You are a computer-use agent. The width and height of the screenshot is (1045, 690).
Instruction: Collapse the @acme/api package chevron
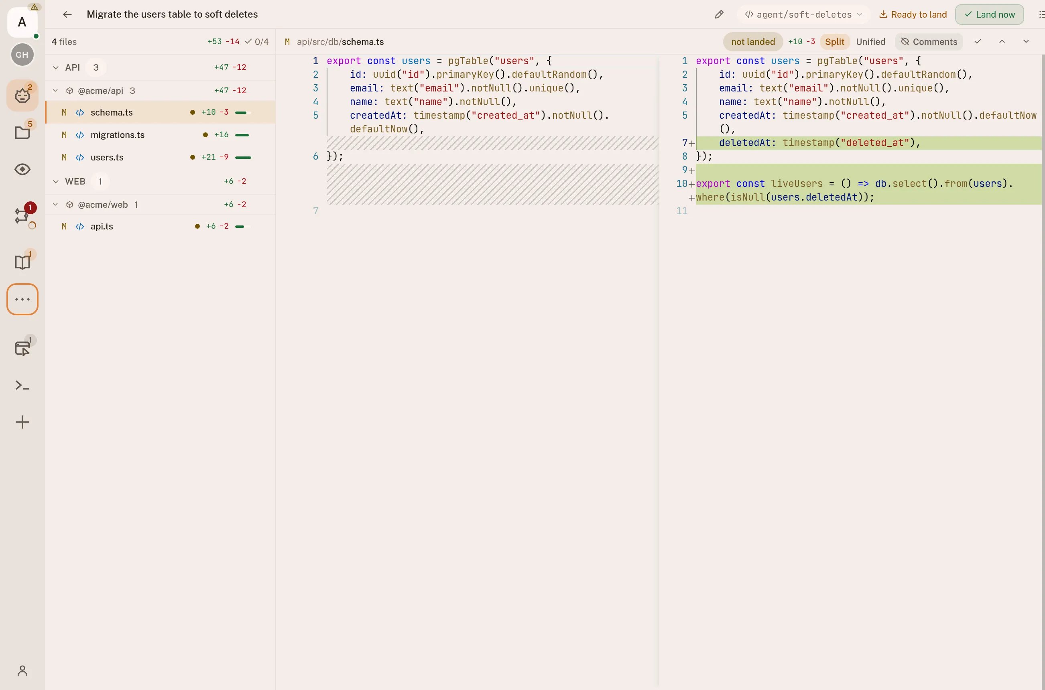tap(55, 91)
